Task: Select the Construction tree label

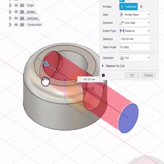Action: click(x=34, y=25)
